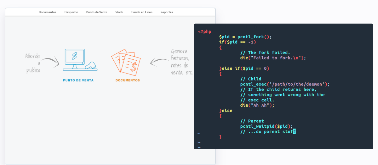Screen dimensions: 378x165
Task: Click the orange DOCUMENTOS label
Action: click(x=128, y=80)
